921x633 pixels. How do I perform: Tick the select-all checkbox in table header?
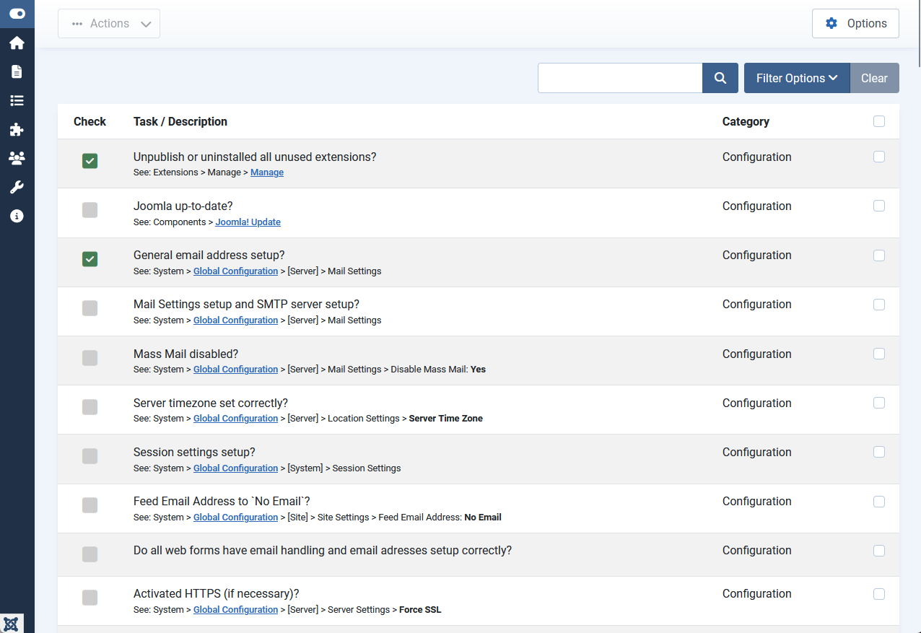pyautogui.click(x=878, y=121)
